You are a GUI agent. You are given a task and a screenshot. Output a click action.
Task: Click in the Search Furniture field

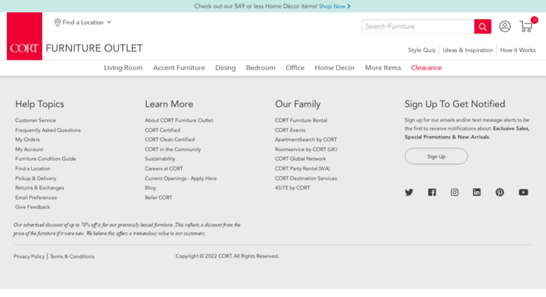[418, 27]
